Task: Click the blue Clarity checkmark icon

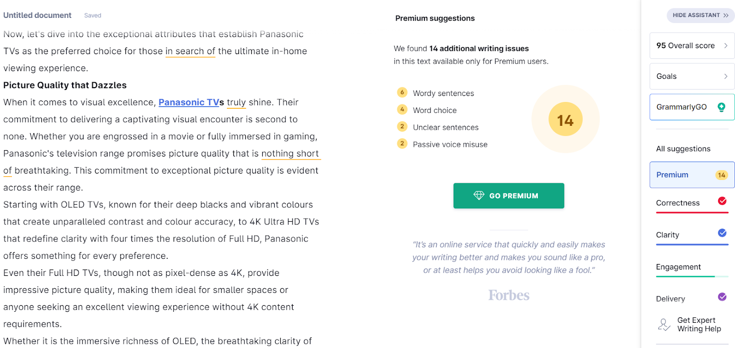Action: point(722,233)
